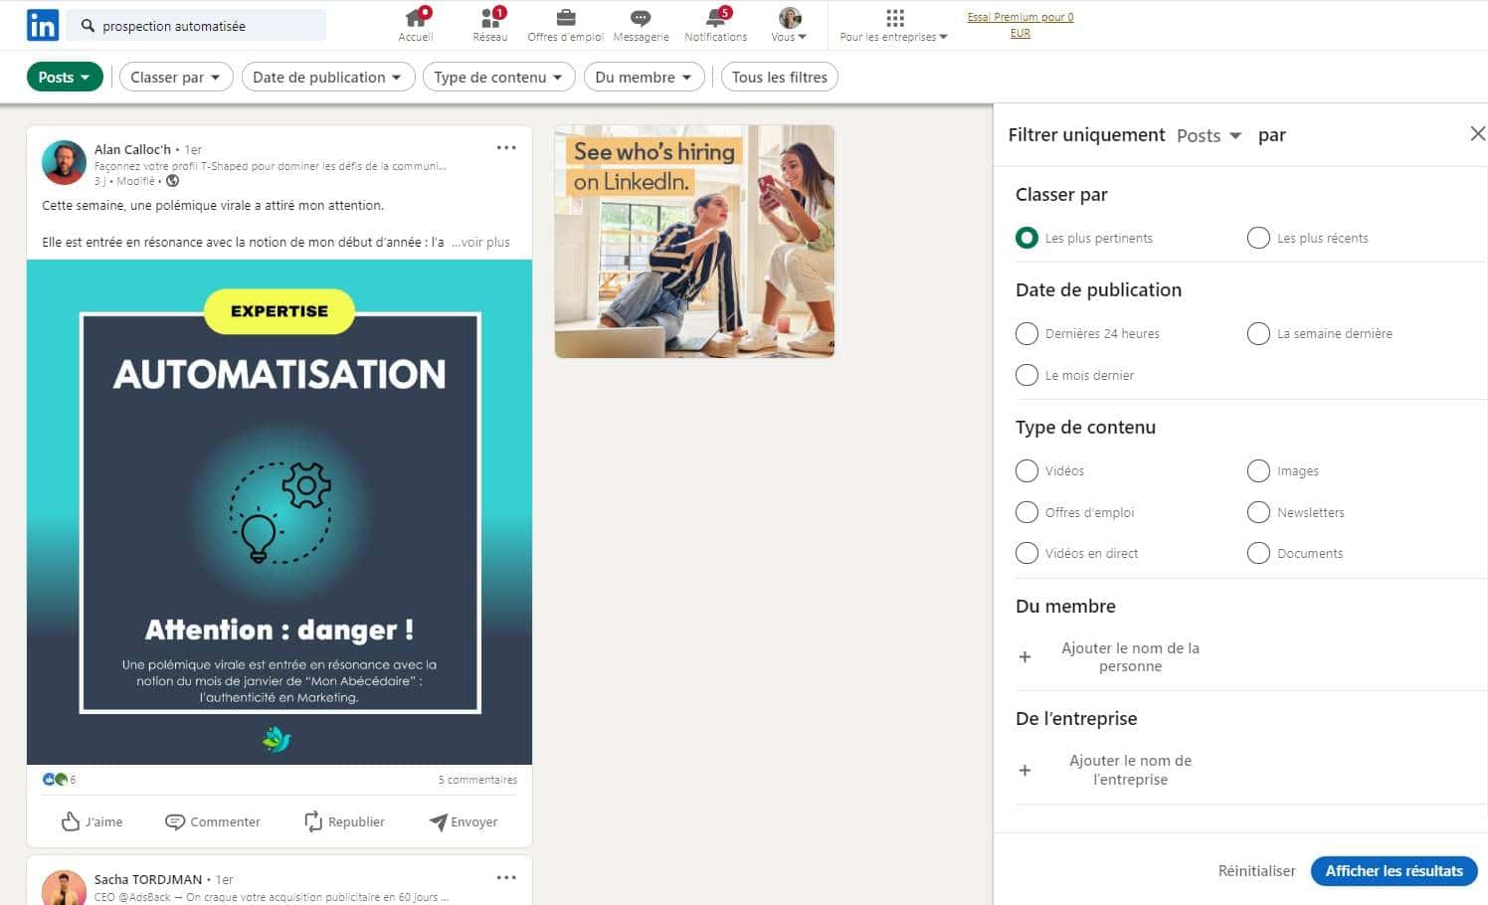Add a company name plus icon

point(1024,770)
